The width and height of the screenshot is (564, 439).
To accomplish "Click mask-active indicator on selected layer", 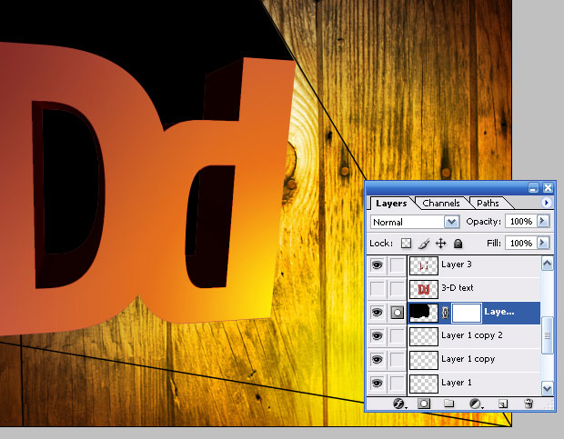I will coord(398,312).
